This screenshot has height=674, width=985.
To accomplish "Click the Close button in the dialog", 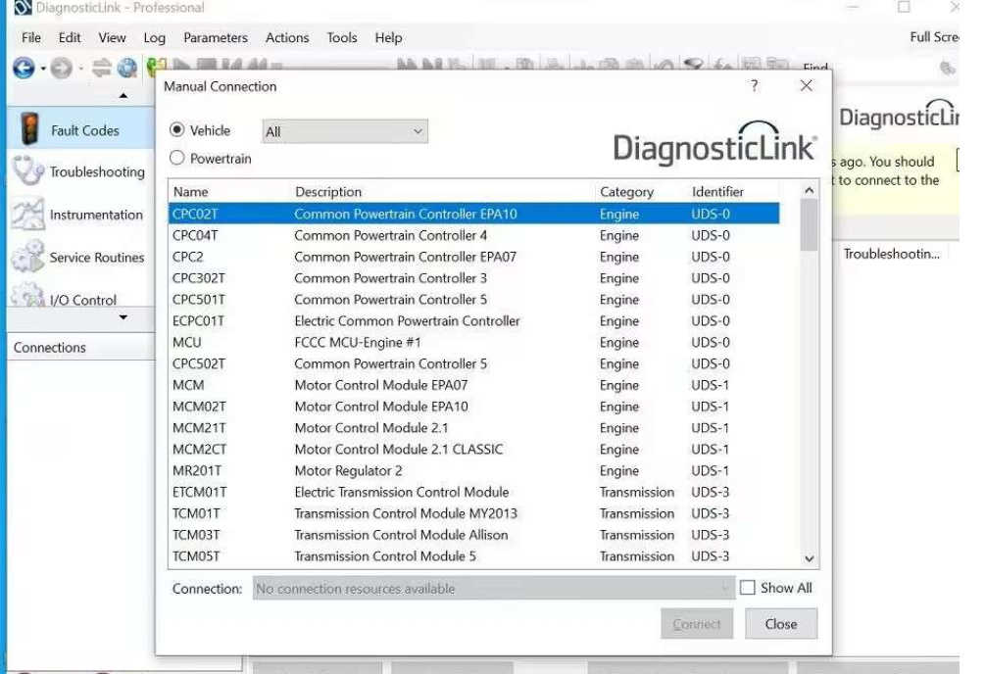I will click(x=780, y=624).
